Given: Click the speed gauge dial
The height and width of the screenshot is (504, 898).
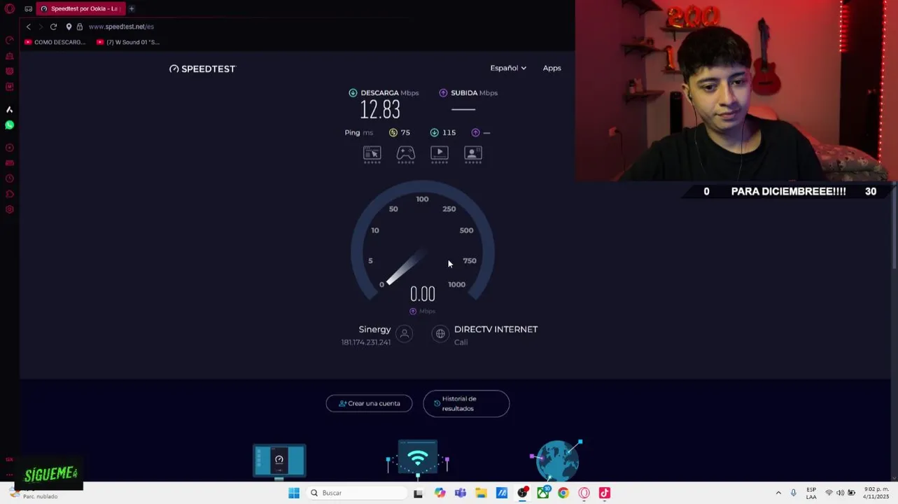Looking at the screenshot, I should [423, 241].
